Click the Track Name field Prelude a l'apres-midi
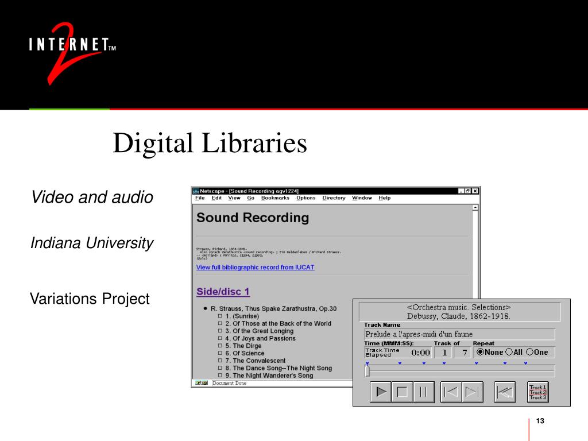Screen dimensions: 588x441 coord(459,334)
